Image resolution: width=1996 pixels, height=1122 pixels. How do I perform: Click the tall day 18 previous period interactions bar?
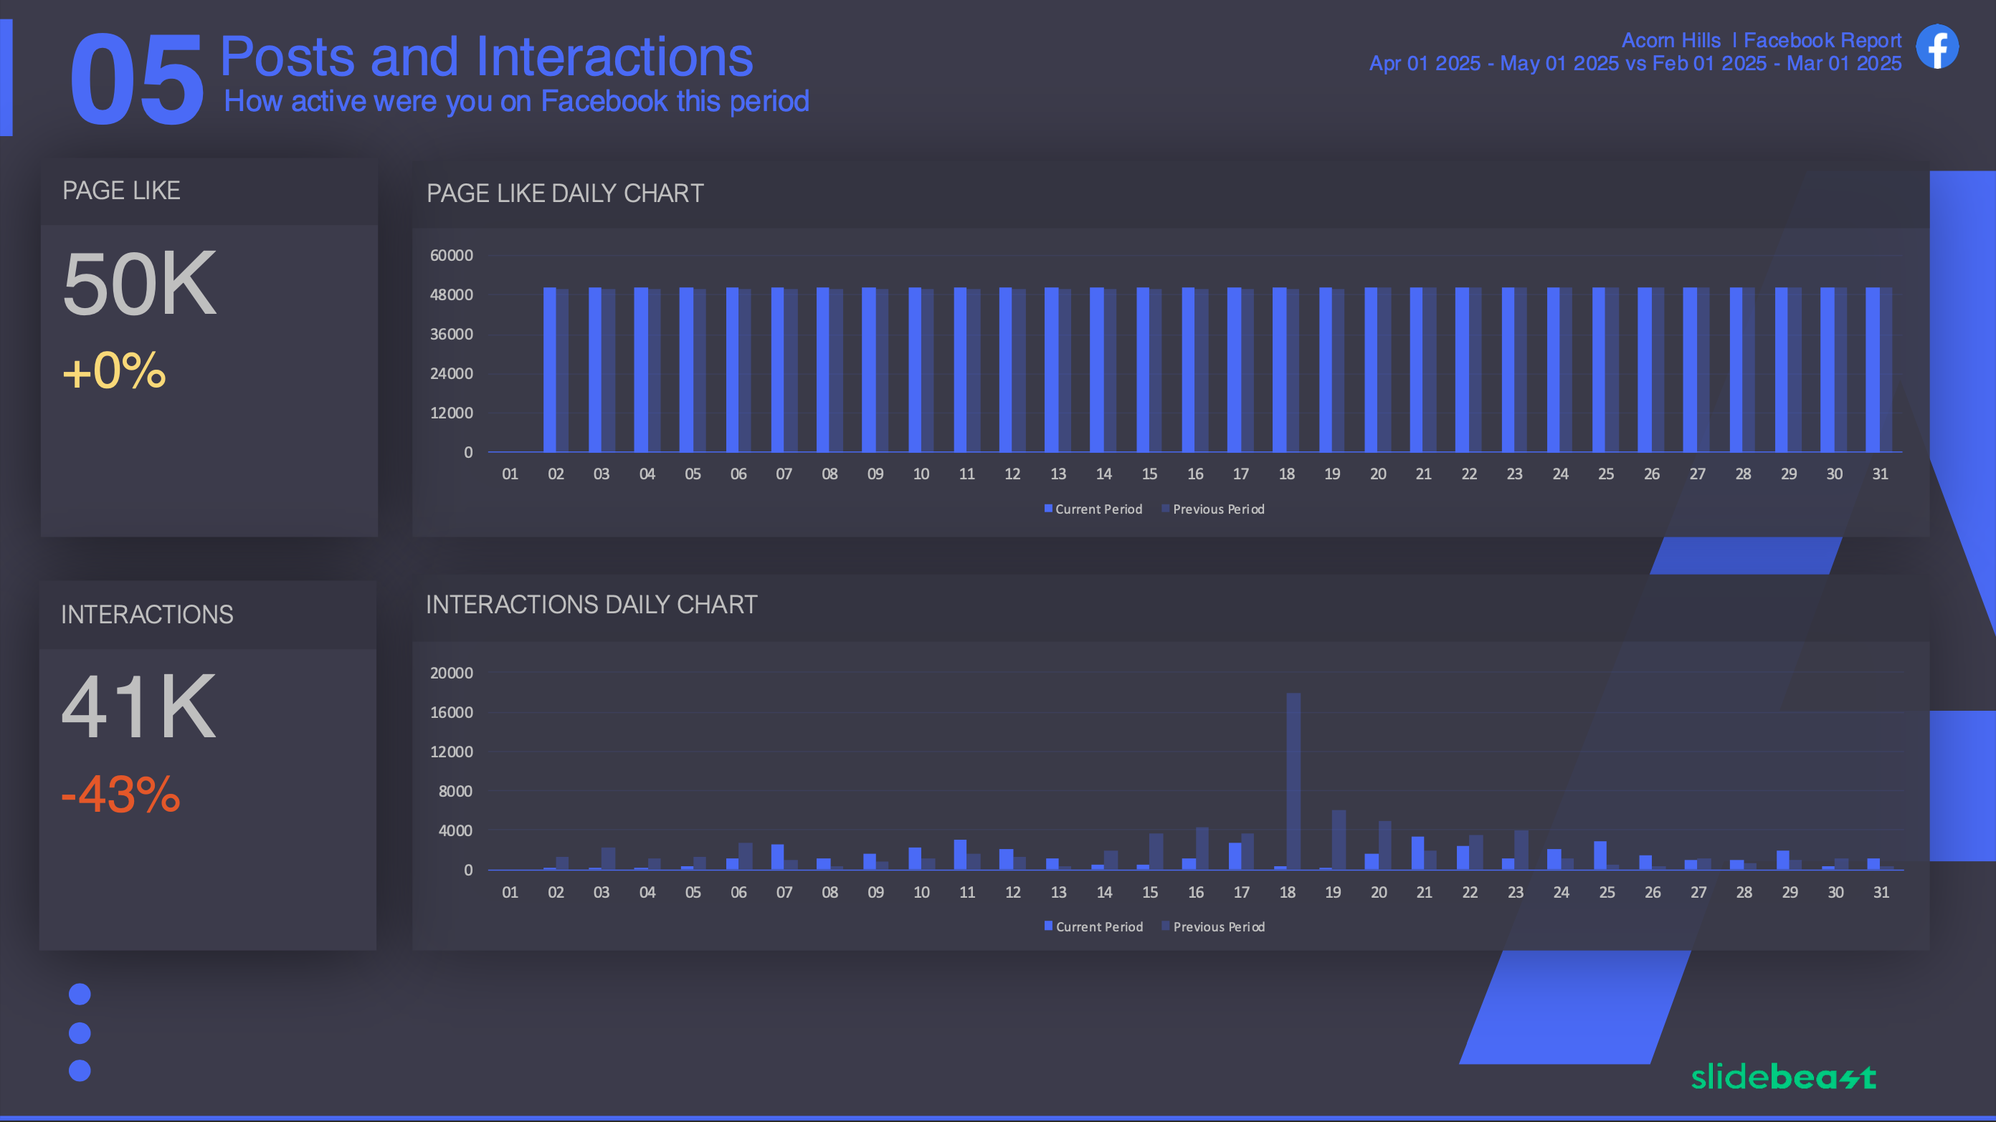pos(1293,781)
